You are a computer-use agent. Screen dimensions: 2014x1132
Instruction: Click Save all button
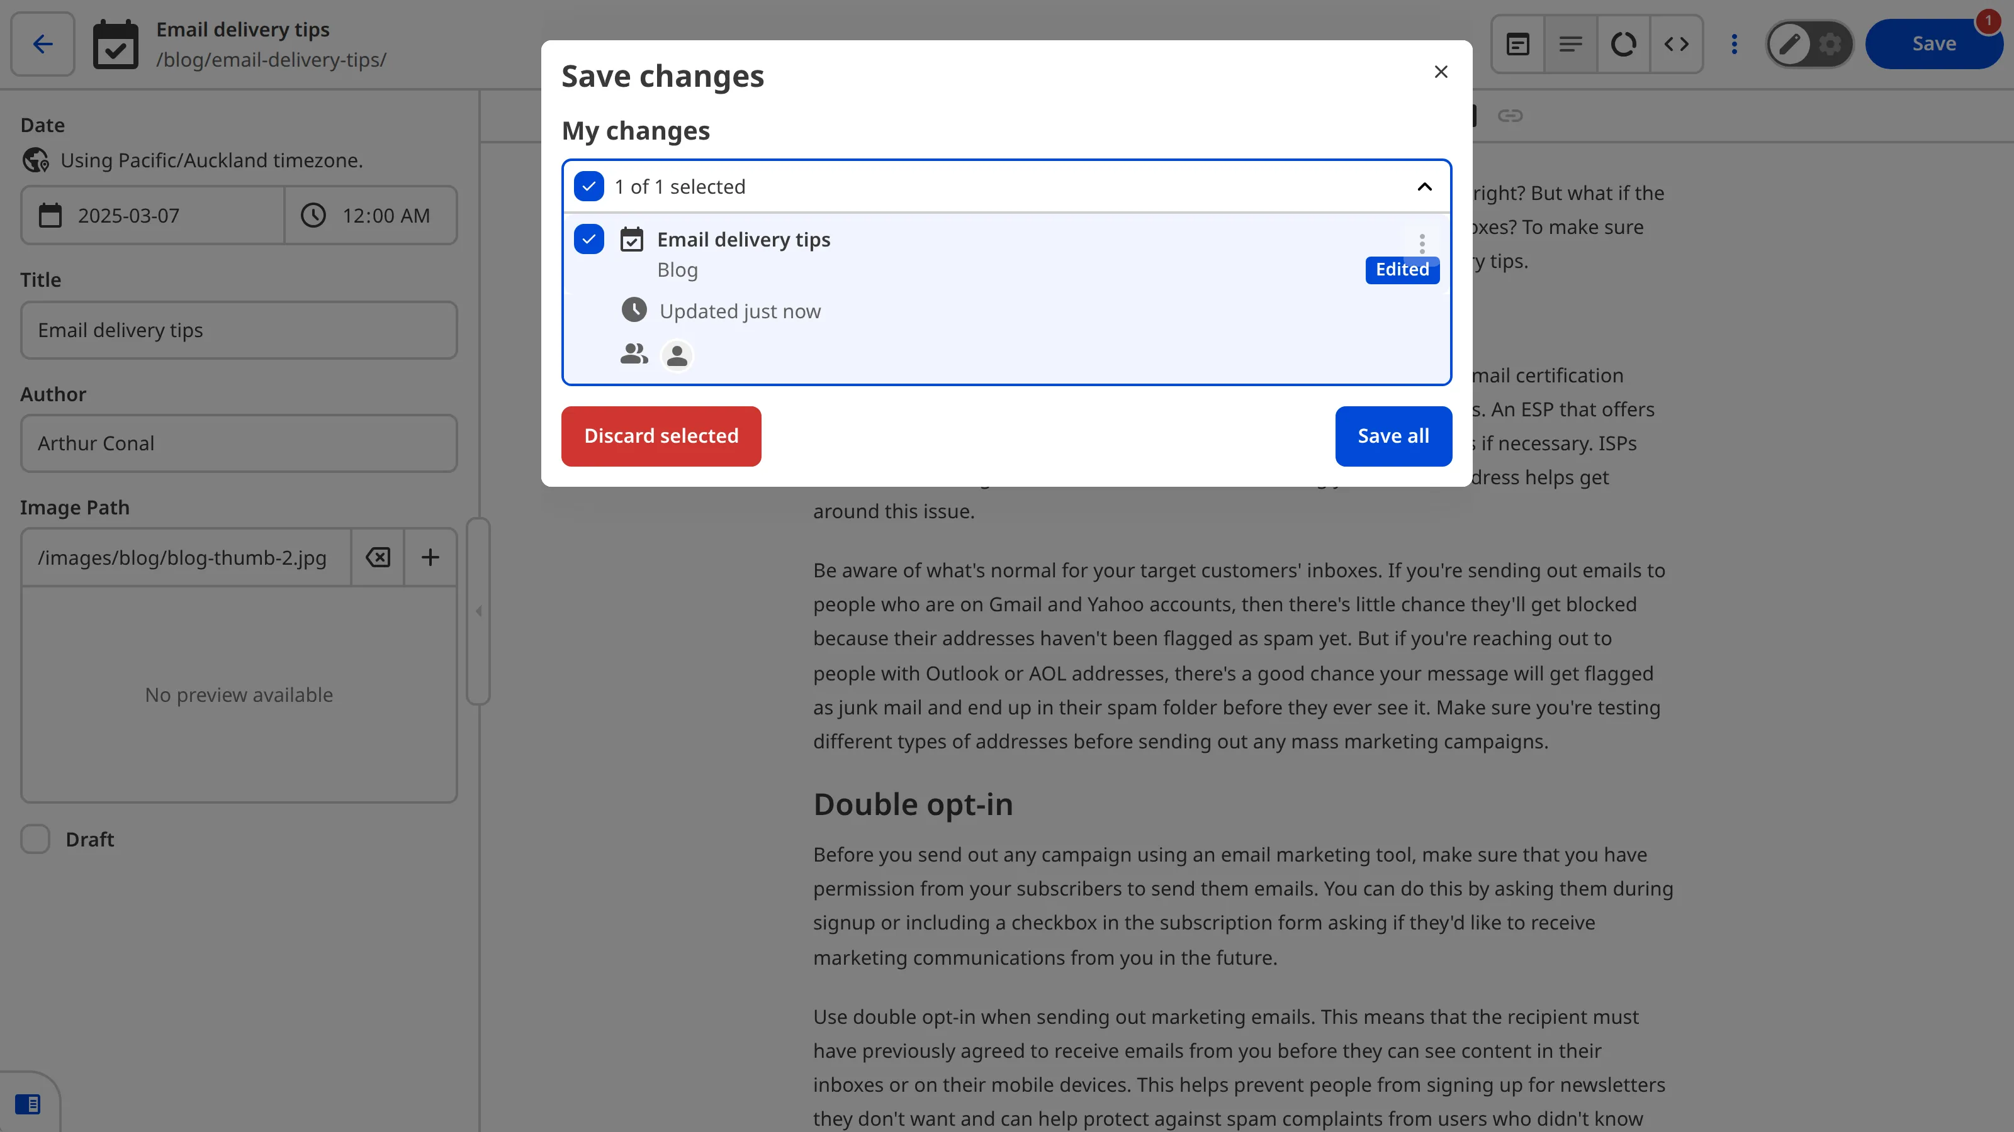(x=1393, y=436)
